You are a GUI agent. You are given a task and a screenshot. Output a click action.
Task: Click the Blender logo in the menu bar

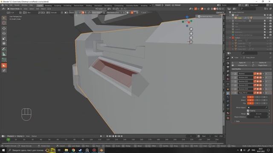coord(3,5)
